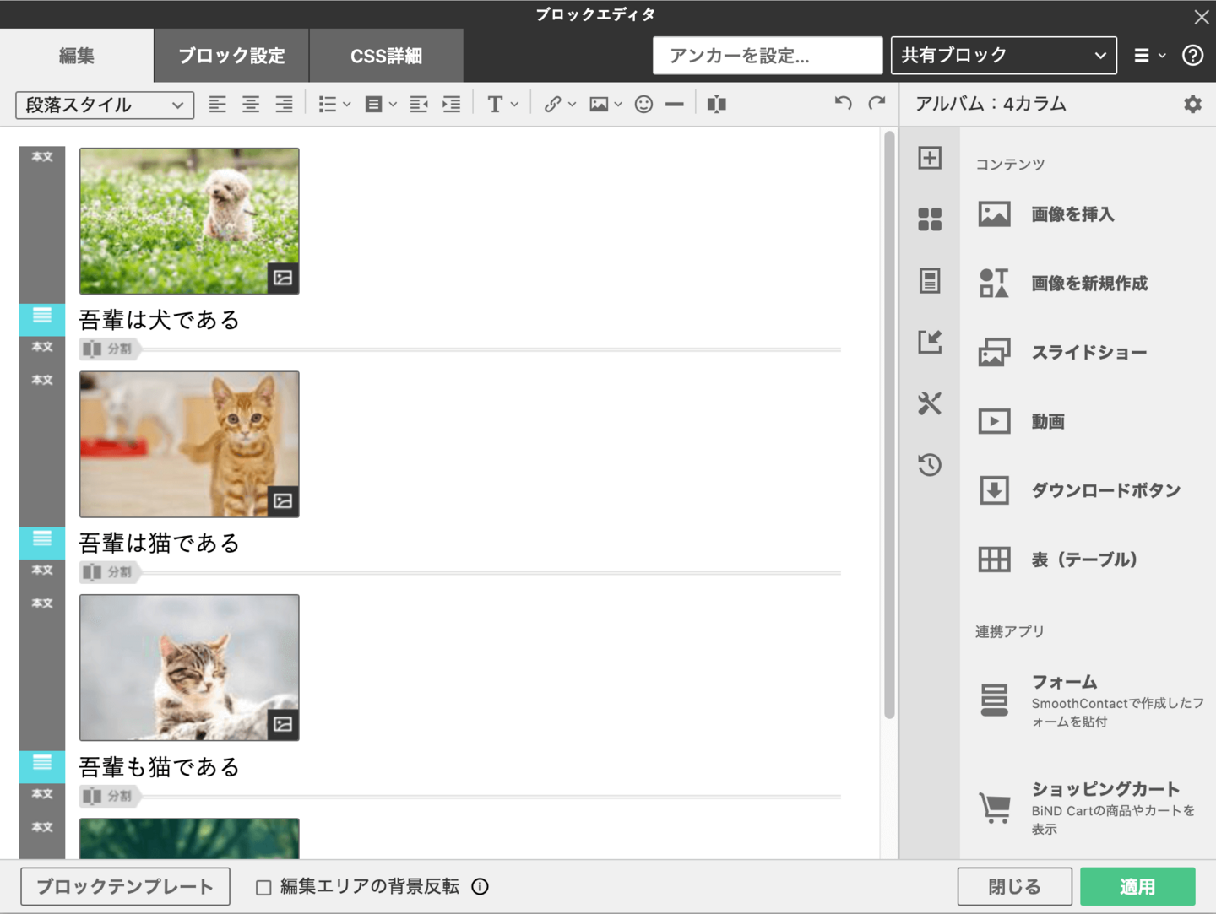Image resolution: width=1216 pixels, height=914 pixels.
Task: Insert a horizontal line
Action: [x=674, y=104]
